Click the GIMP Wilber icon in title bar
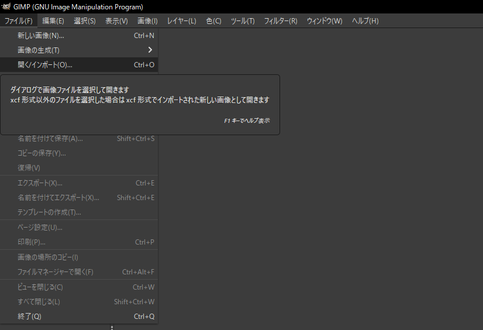The height and width of the screenshot is (330, 483). coord(6,6)
